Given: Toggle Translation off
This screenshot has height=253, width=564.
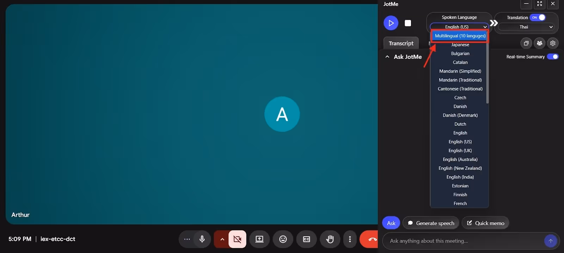Looking at the screenshot, I should tap(538, 17).
